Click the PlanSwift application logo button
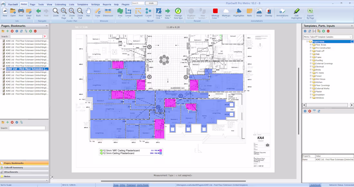 point(3,4)
